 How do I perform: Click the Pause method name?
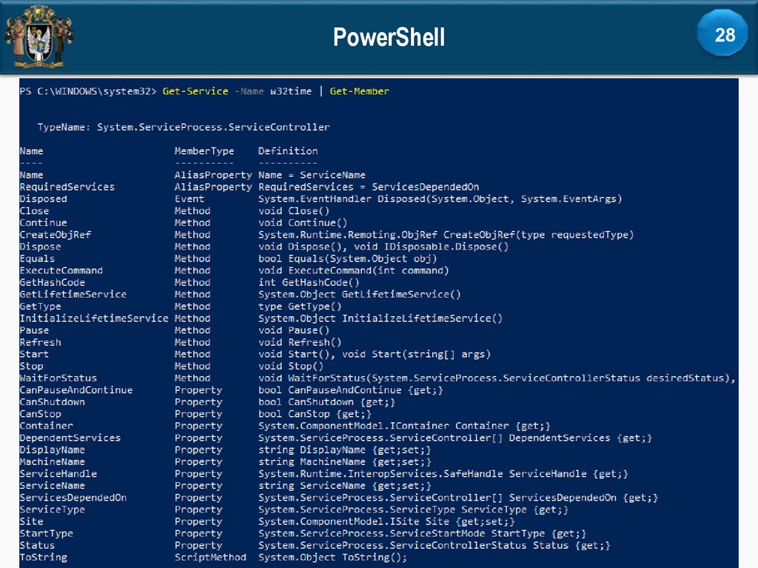coord(34,330)
